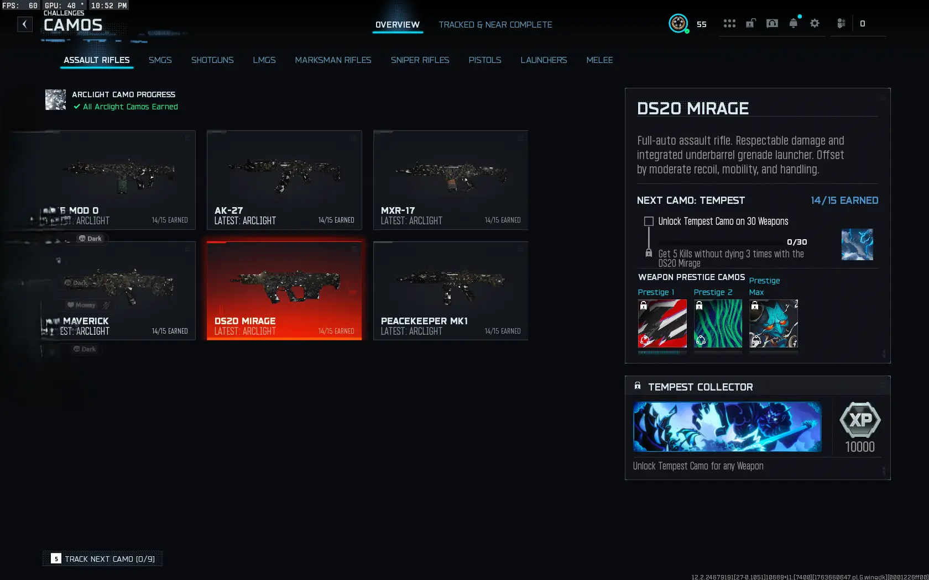Preview the Prestige Max camo
This screenshot has height=580, width=929.
click(x=774, y=324)
